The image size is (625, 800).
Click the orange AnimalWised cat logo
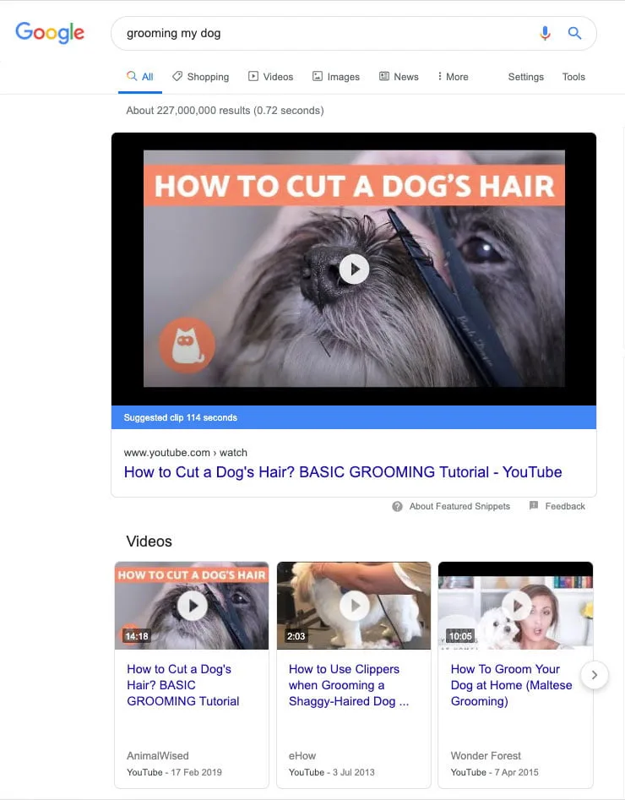coord(187,345)
